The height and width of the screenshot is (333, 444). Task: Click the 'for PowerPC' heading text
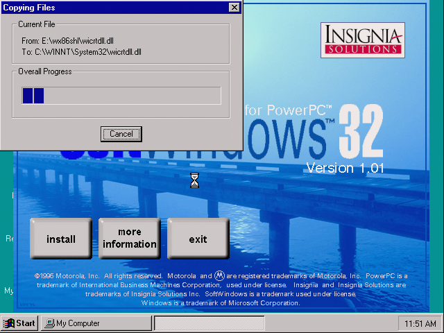(289, 110)
